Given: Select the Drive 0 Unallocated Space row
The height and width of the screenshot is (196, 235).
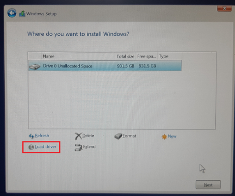Looking at the screenshot, I should click(x=105, y=66).
